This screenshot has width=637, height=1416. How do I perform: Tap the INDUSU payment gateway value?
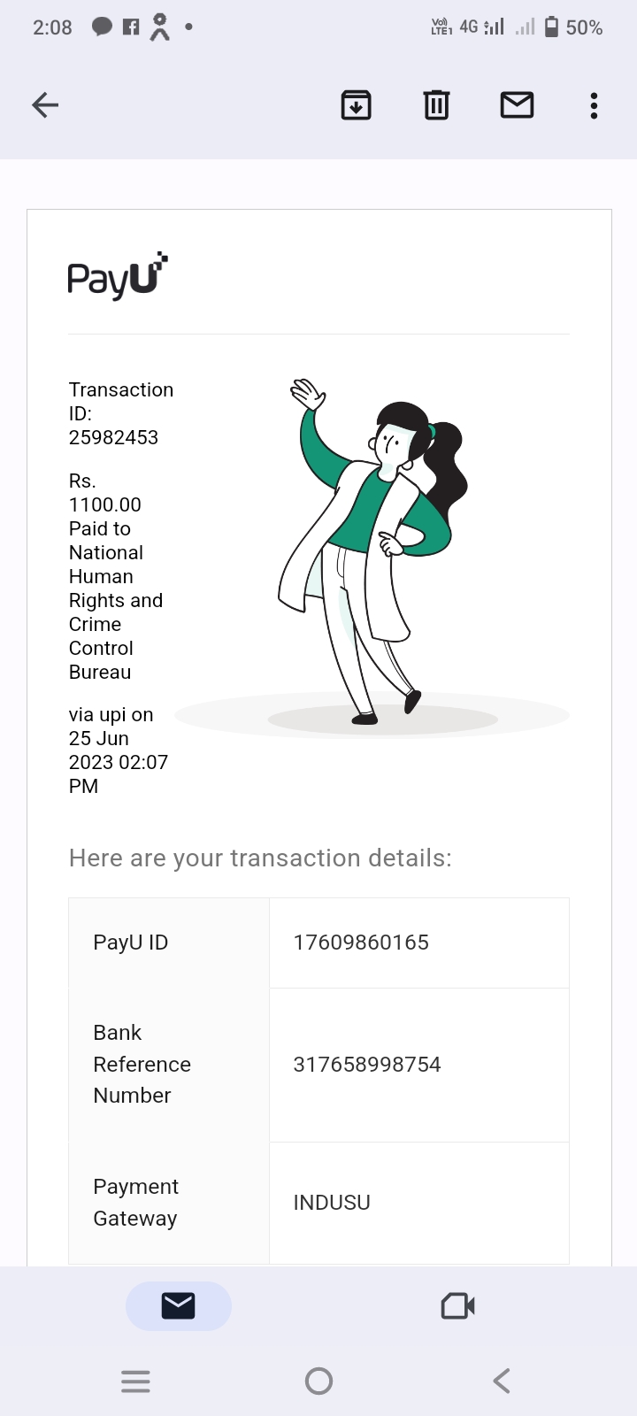[x=332, y=1203]
